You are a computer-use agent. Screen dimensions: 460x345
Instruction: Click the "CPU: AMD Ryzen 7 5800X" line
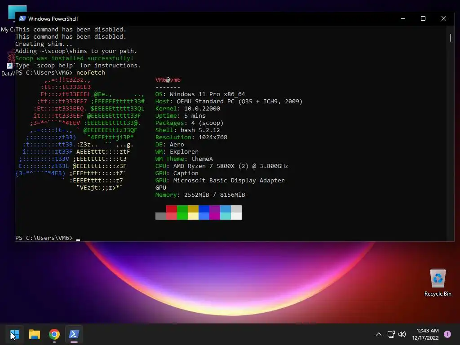coord(222,166)
